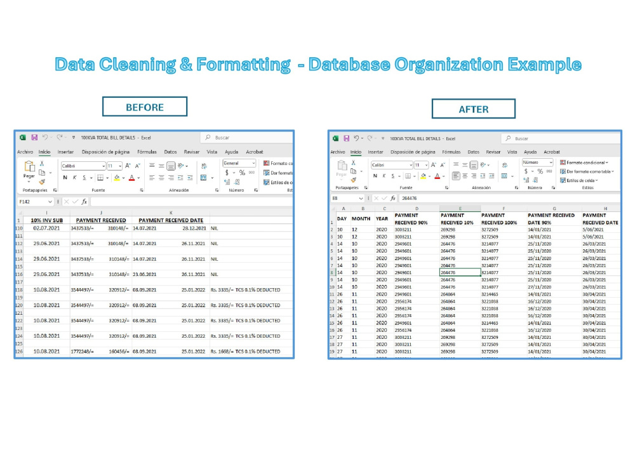Image resolution: width=635 pixels, height=476 pixels.
Task: Open the Datos ribbon tab
Action: (x=170, y=152)
